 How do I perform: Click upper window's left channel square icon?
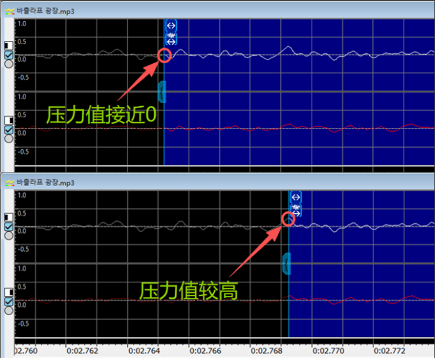point(9,46)
